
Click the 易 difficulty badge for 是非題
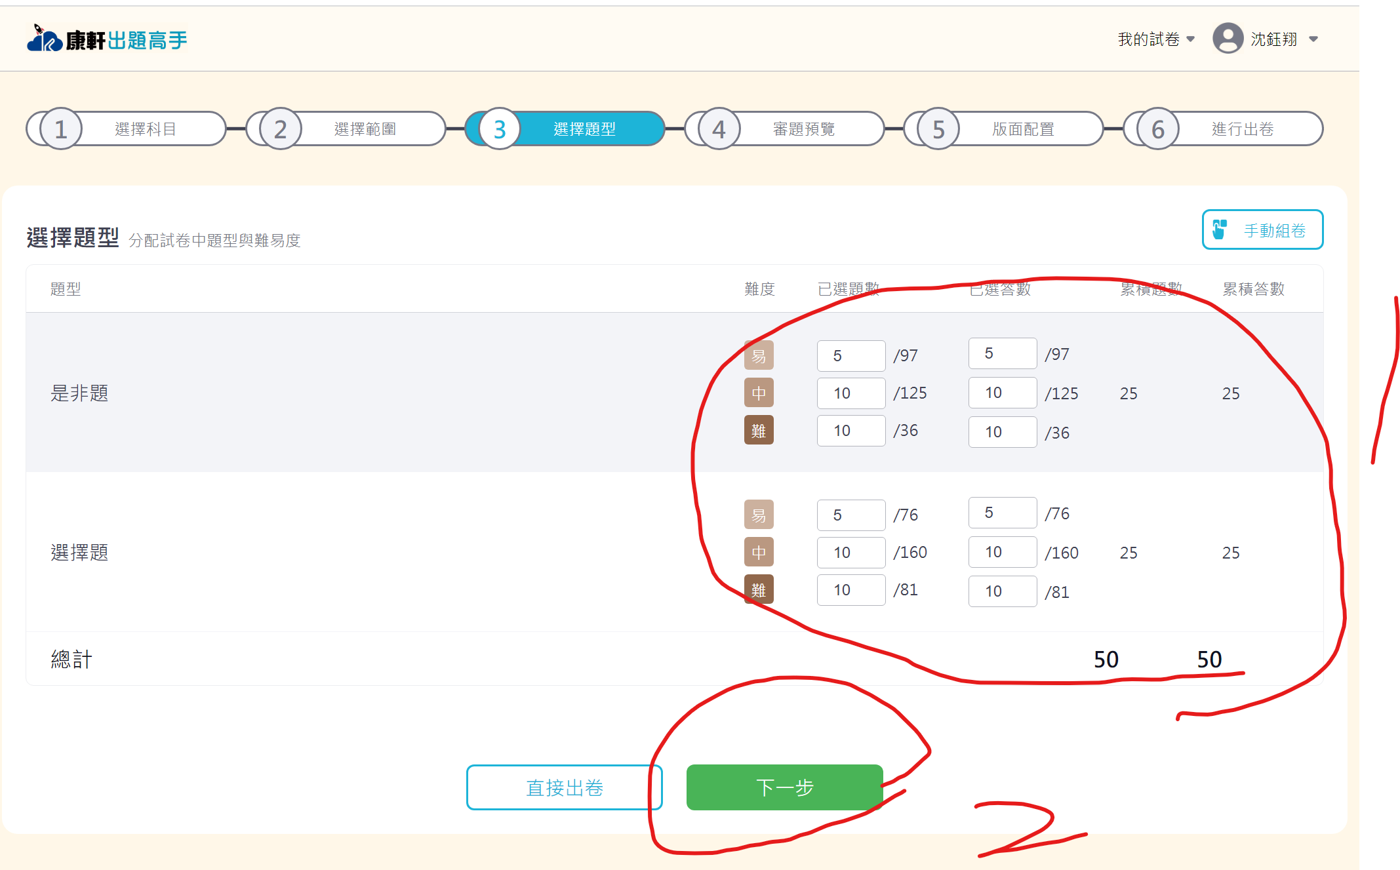[x=759, y=355]
